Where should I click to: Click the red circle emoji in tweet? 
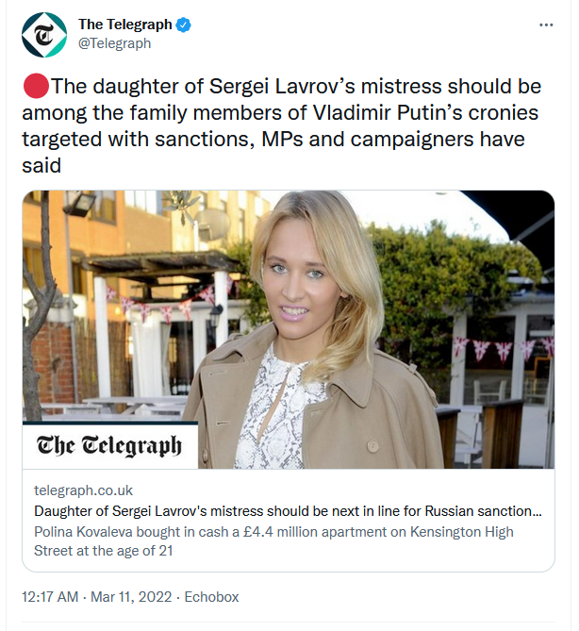click(35, 88)
